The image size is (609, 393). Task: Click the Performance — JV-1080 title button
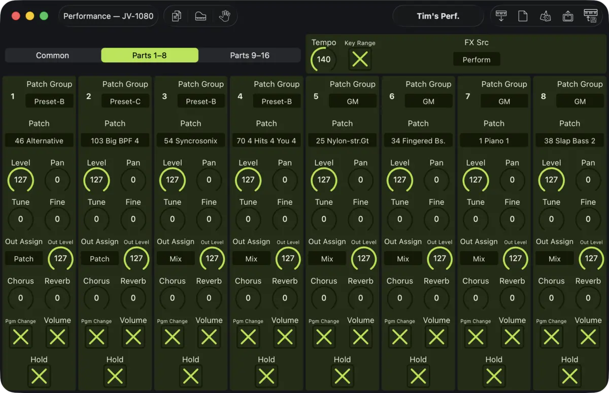coord(109,16)
